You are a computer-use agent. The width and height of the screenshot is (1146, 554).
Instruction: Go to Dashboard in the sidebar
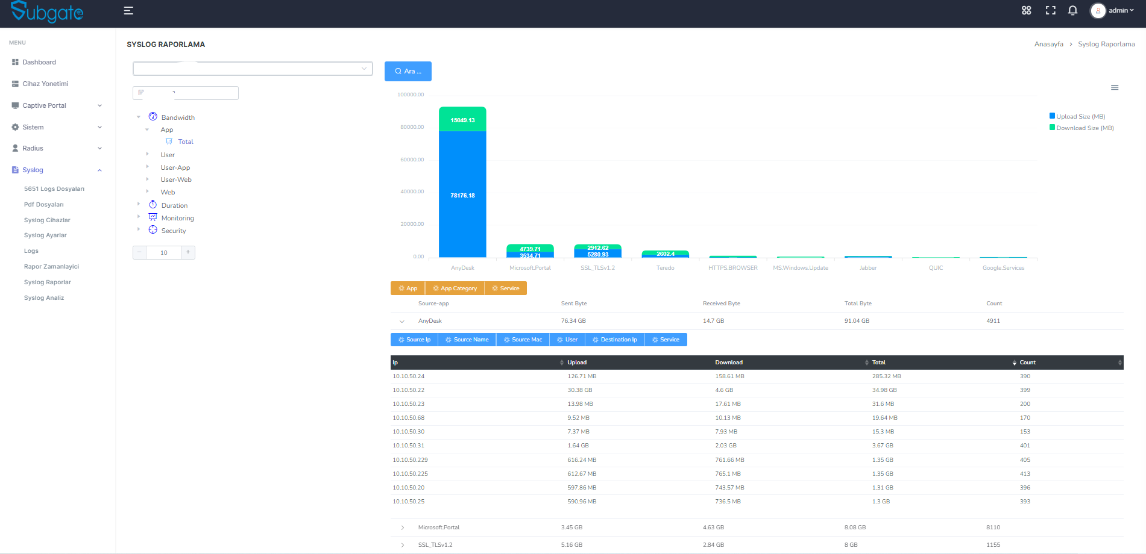39,62
